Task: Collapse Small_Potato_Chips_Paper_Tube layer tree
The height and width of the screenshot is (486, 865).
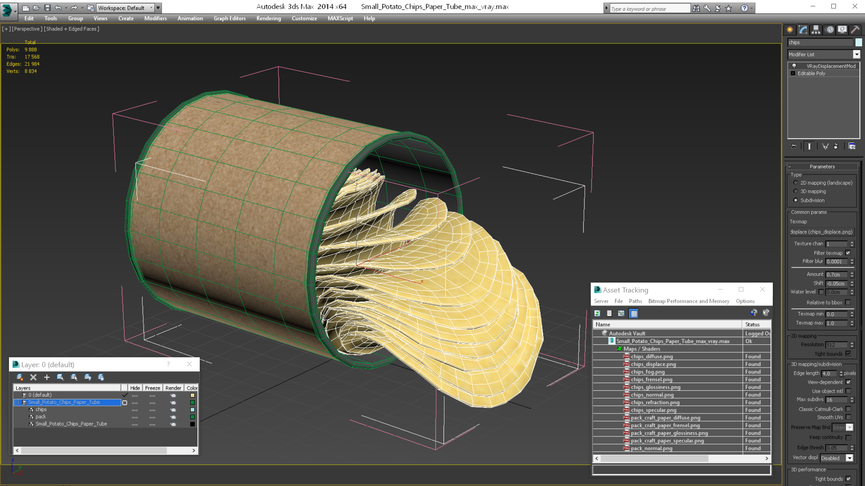Action: [17, 402]
